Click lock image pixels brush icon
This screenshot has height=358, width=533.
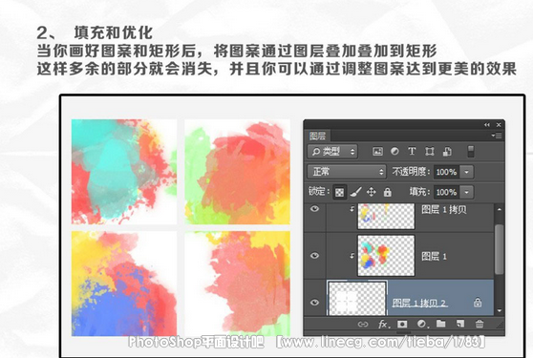coord(355,192)
